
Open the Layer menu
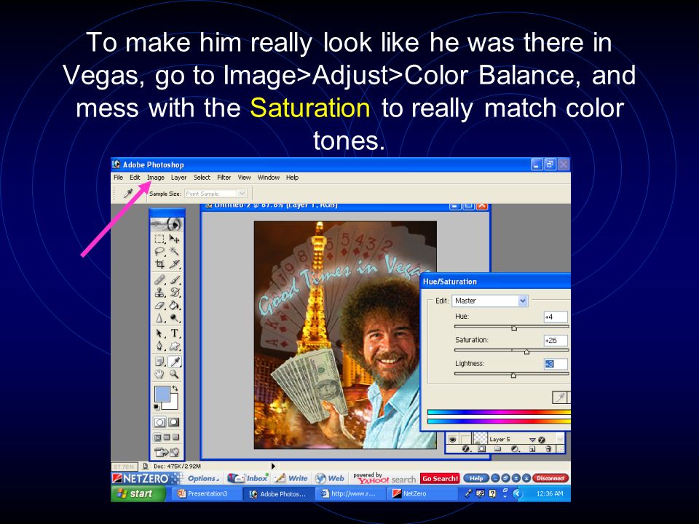point(179,178)
